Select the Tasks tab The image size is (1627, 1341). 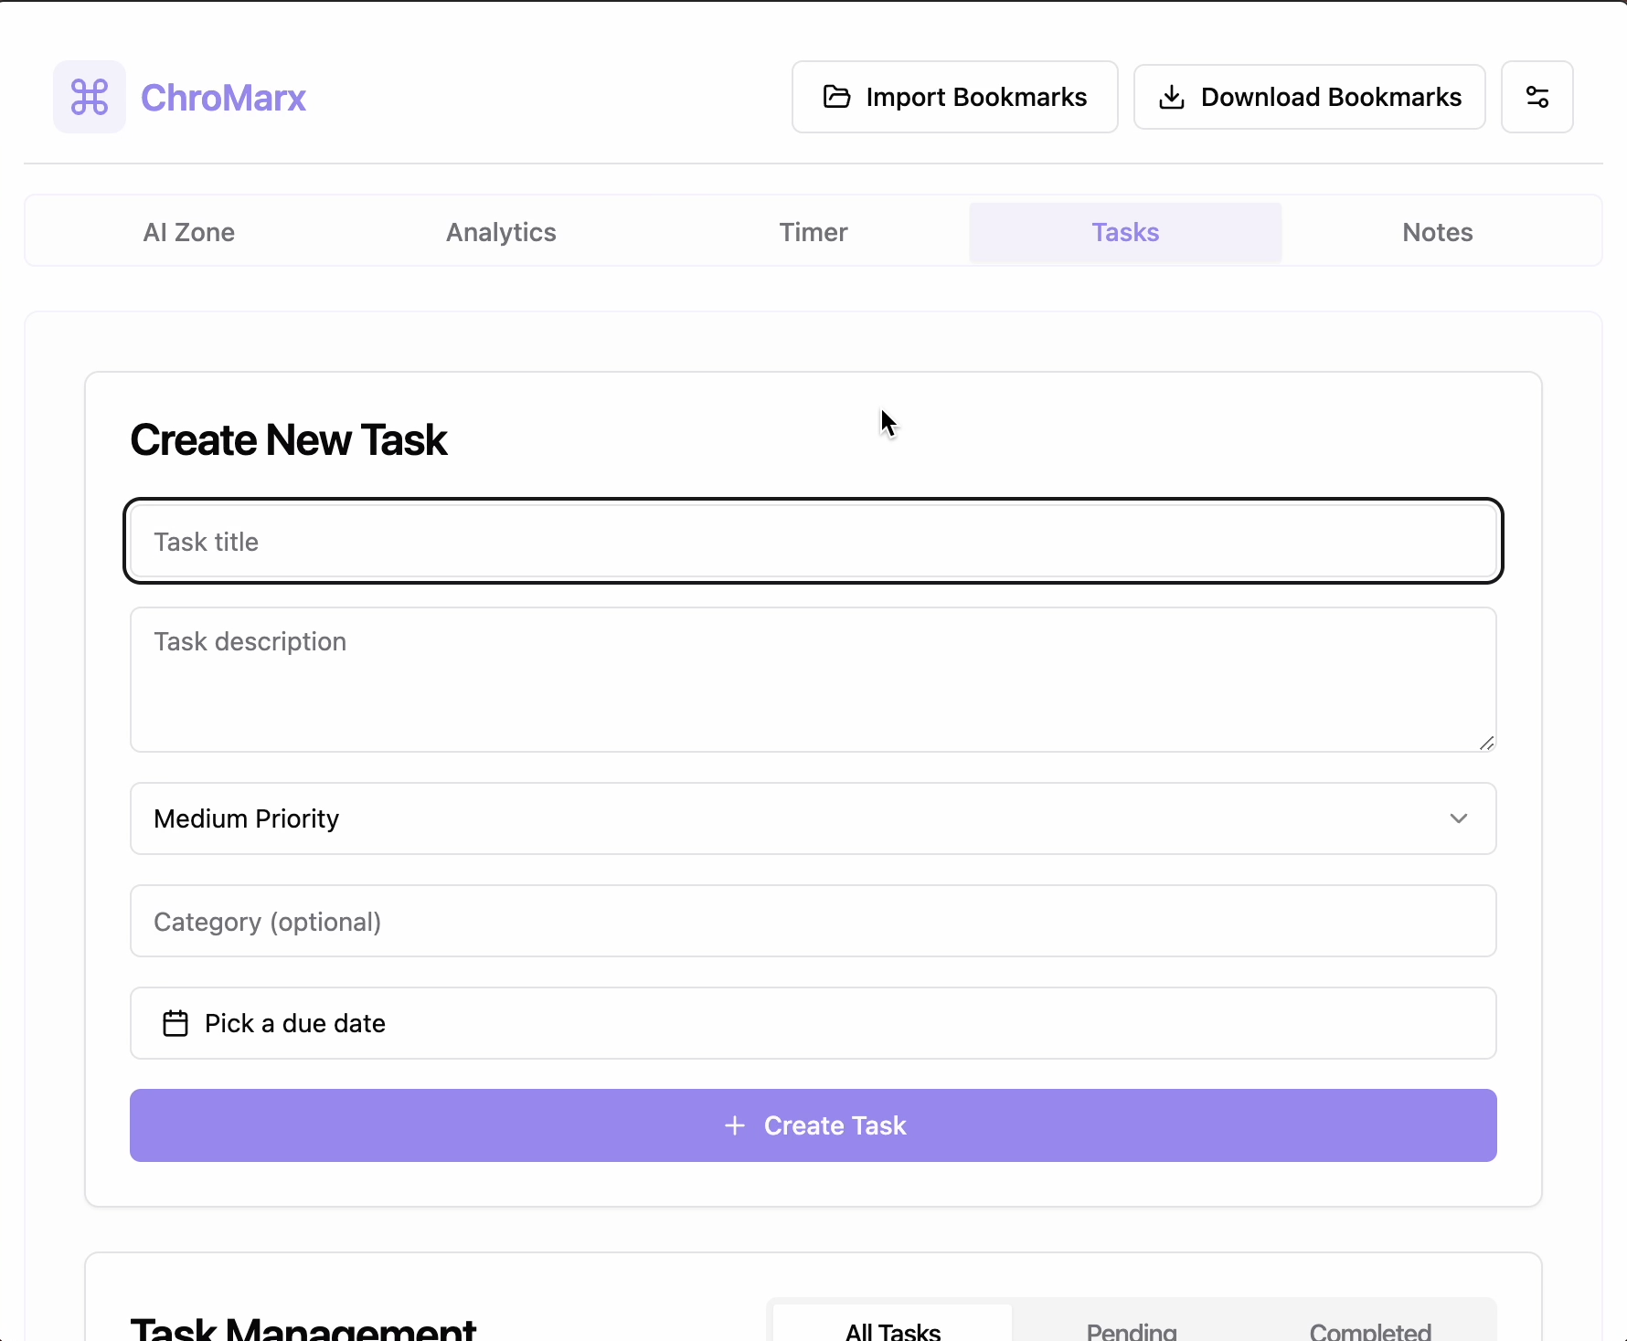click(x=1125, y=232)
